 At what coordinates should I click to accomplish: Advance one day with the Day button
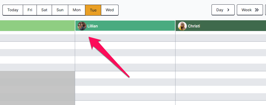(223, 10)
